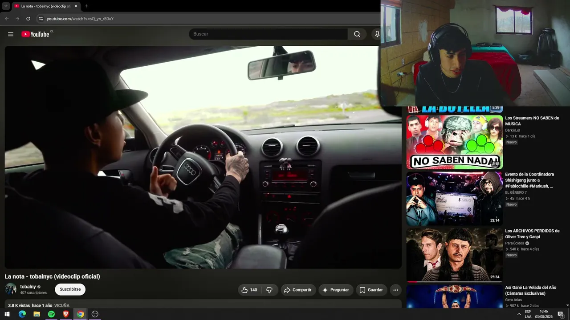Screen dimensions: 570x320
Task: Open 'Los ARCHIVOS PERDIDOS de Oliver Tree' title
Action: coord(532,234)
